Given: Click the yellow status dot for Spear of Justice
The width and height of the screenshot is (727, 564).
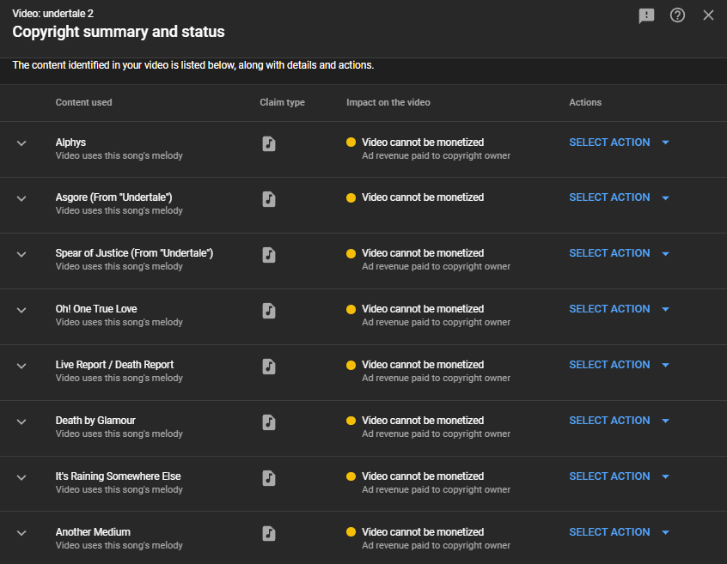Looking at the screenshot, I should 351,253.
